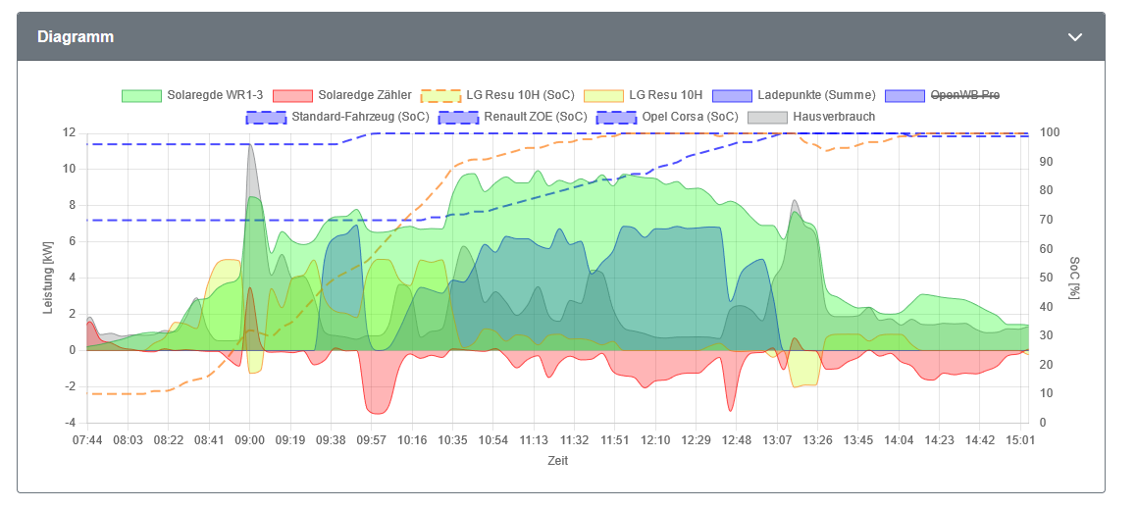Show the struck-through OpenWB Pro dataset
Viewport: 1136px width, 508px height.
pyautogui.click(x=965, y=95)
